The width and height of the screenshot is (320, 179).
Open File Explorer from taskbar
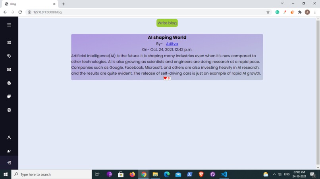point(155,174)
